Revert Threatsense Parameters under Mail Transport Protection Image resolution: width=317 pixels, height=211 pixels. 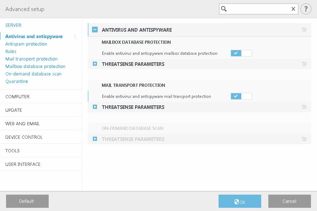coord(304,107)
